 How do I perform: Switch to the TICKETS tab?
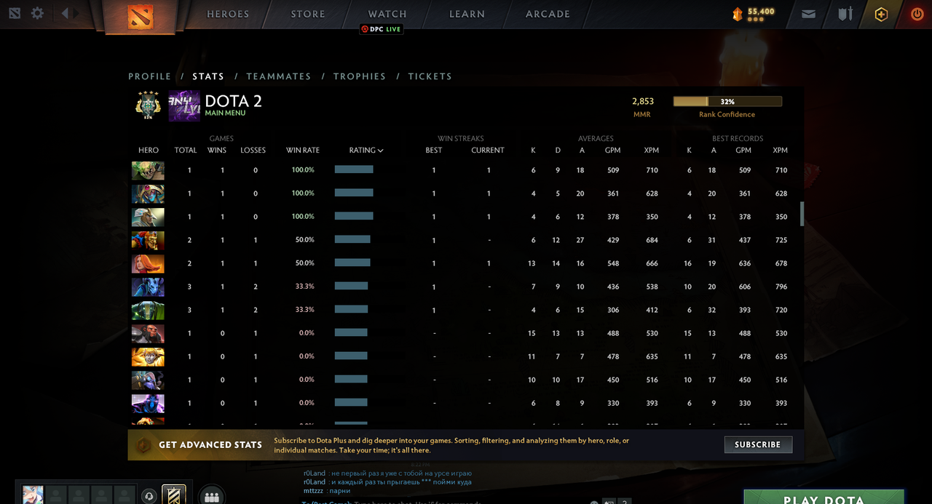point(430,76)
